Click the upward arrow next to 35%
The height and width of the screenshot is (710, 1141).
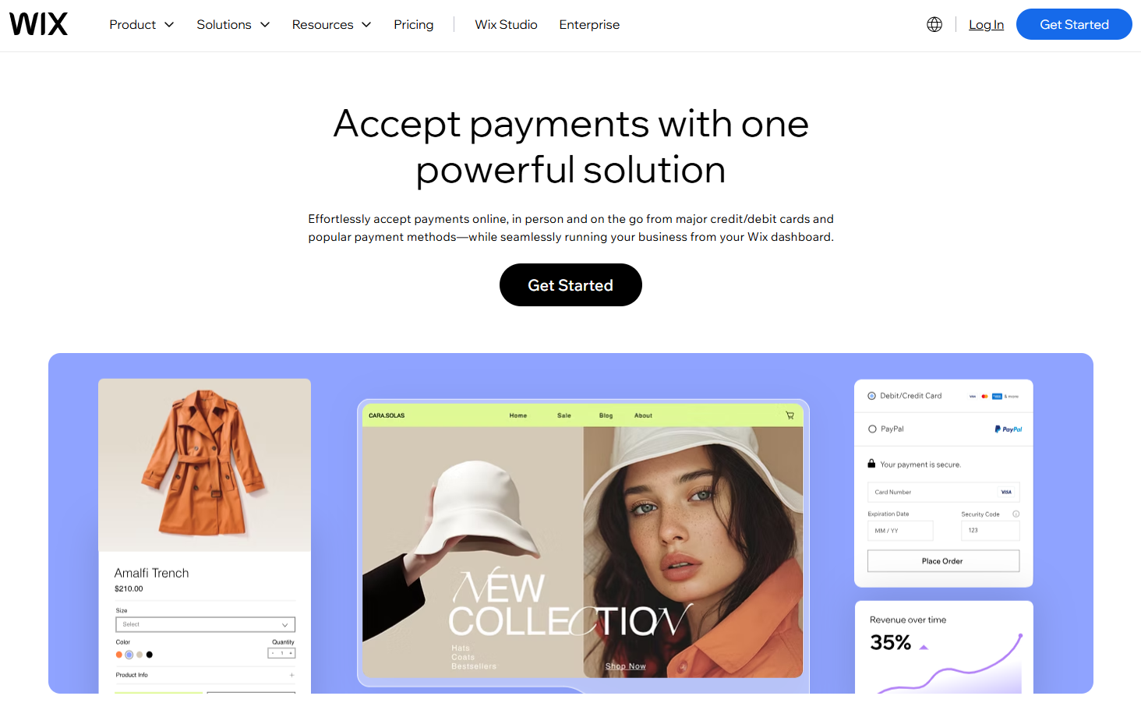click(924, 647)
